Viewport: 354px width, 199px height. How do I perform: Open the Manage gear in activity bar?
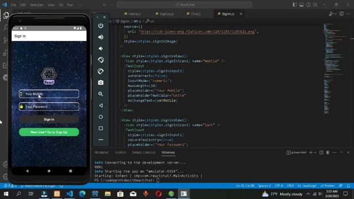pos(6,176)
